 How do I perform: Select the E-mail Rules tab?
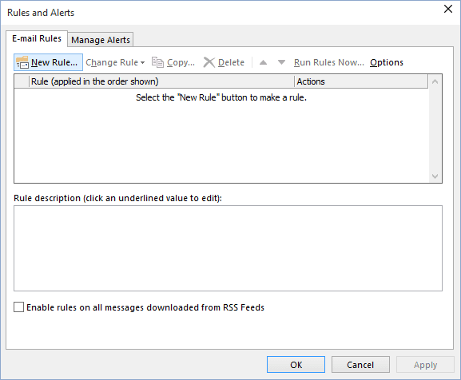[37, 38]
